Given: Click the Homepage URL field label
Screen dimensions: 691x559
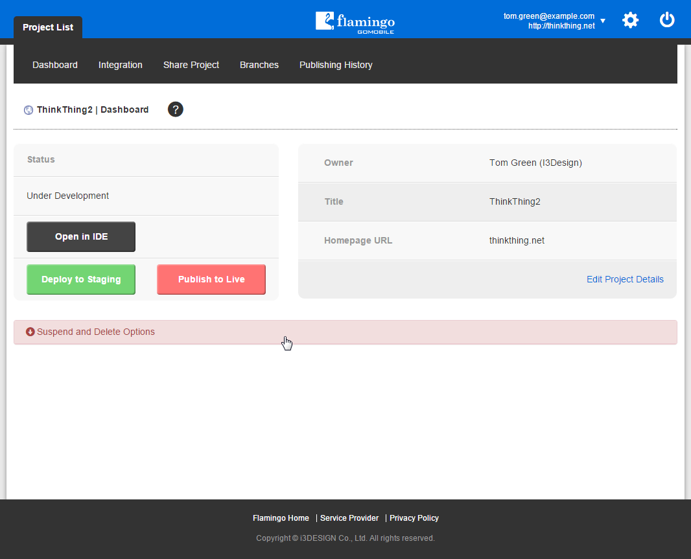Looking at the screenshot, I should pyautogui.click(x=358, y=240).
